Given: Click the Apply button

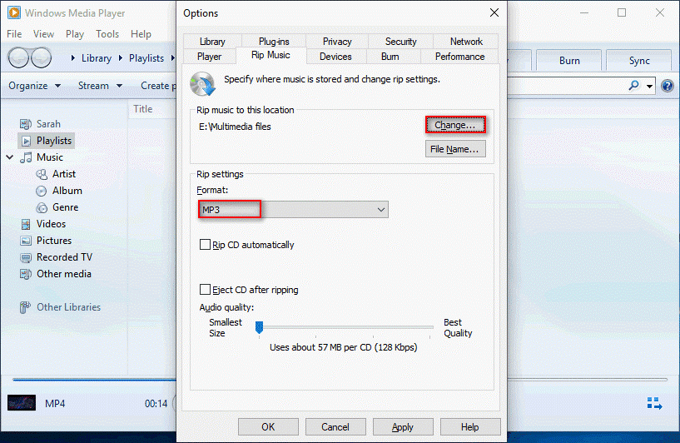Looking at the screenshot, I should [403, 427].
